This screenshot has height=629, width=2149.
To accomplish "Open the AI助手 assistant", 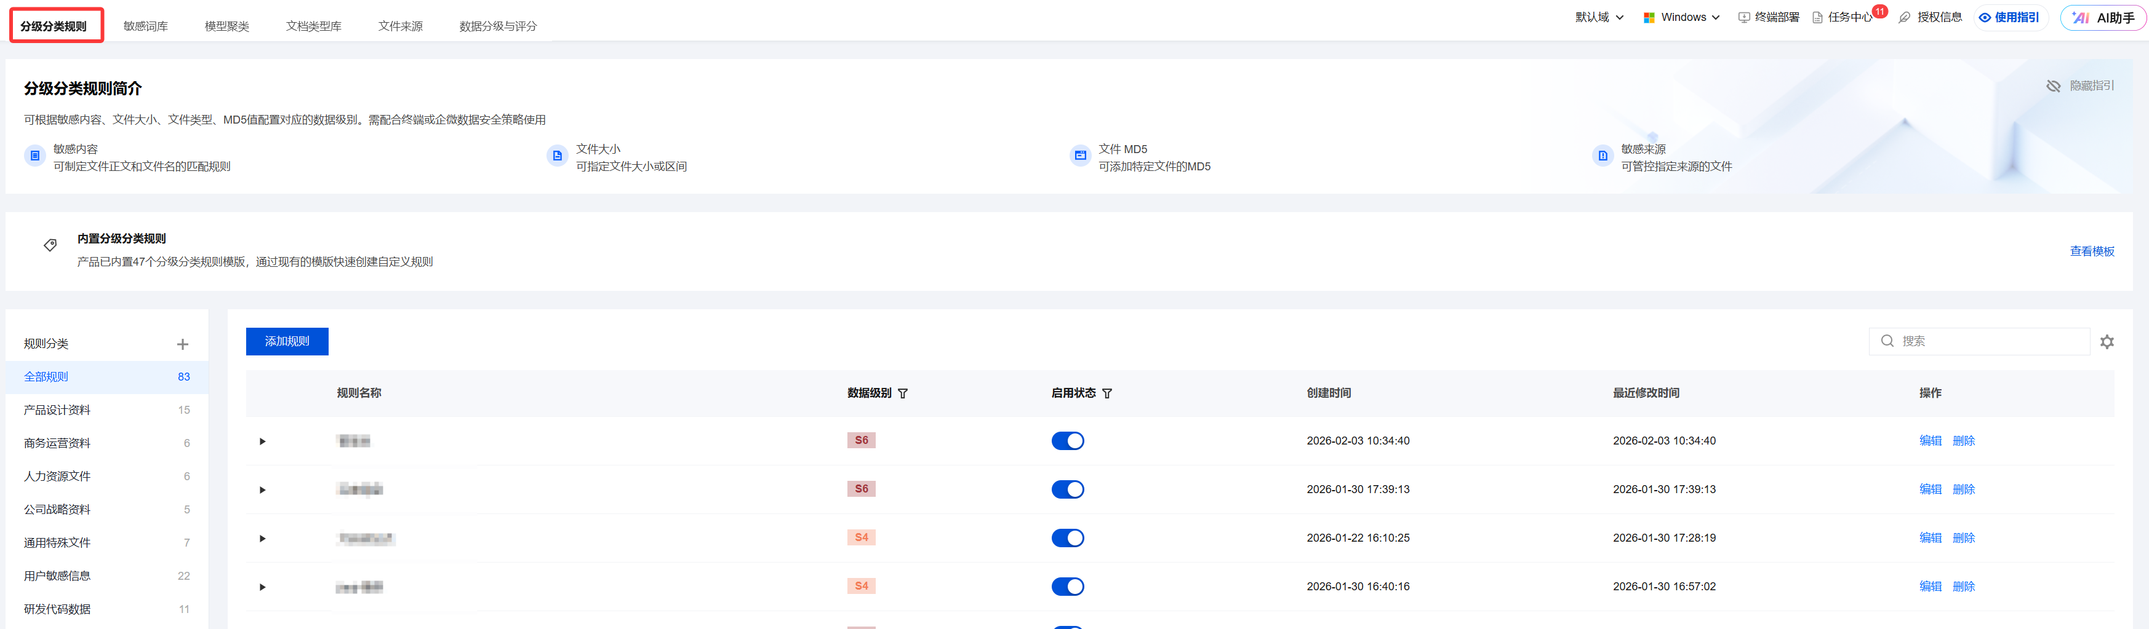I will pos(2102,17).
